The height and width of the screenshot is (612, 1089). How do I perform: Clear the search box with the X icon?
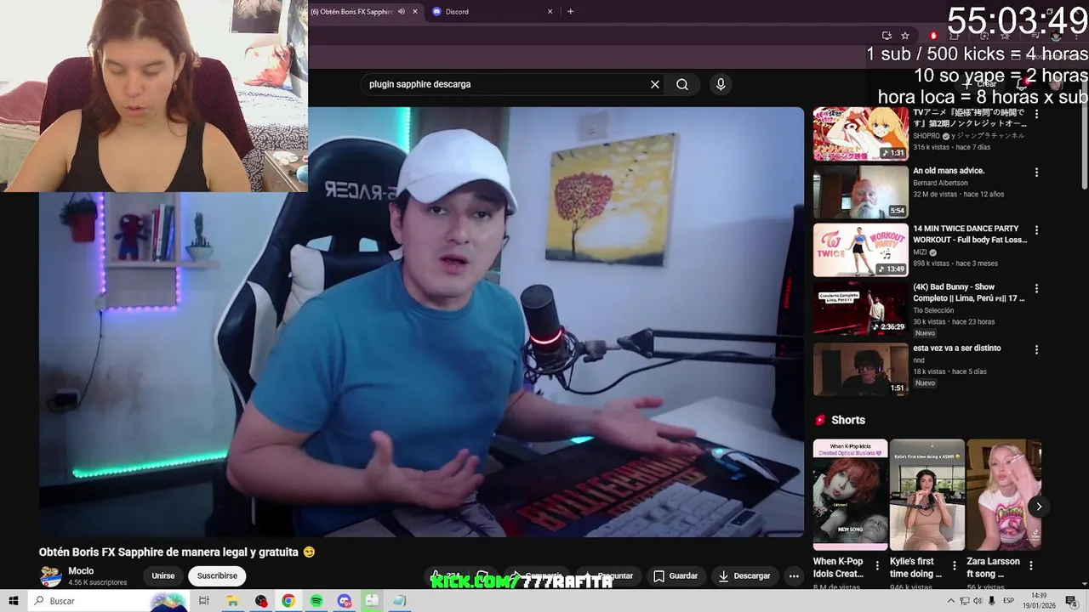tap(655, 84)
